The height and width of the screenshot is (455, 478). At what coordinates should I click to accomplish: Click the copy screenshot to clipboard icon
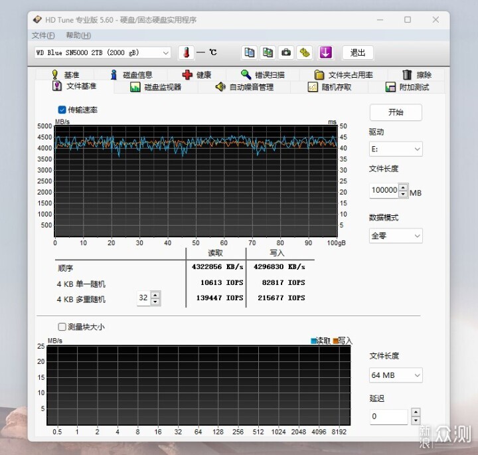pos(268,52)
